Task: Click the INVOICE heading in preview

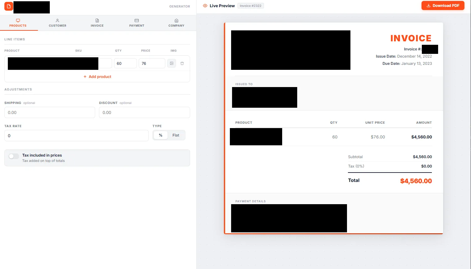Action: [411, 38]
